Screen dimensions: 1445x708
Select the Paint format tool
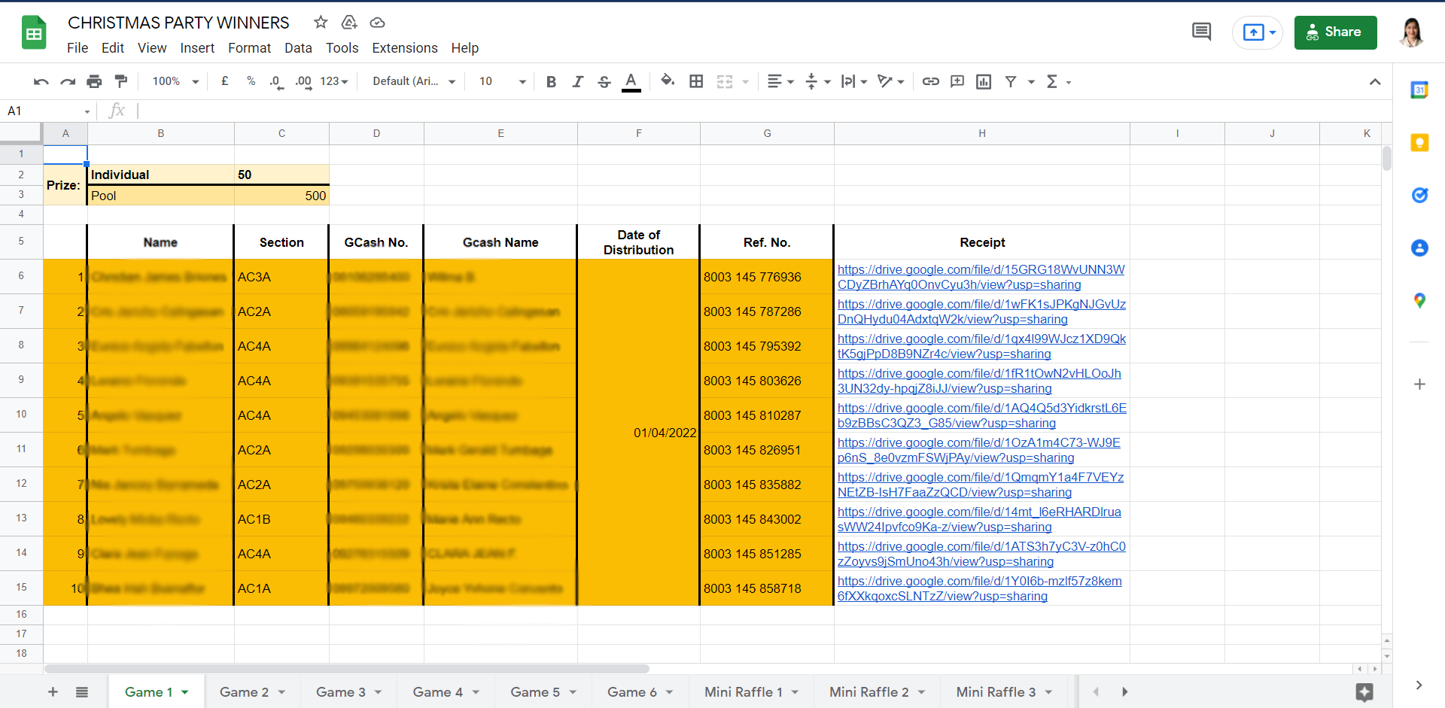(120, 81)
